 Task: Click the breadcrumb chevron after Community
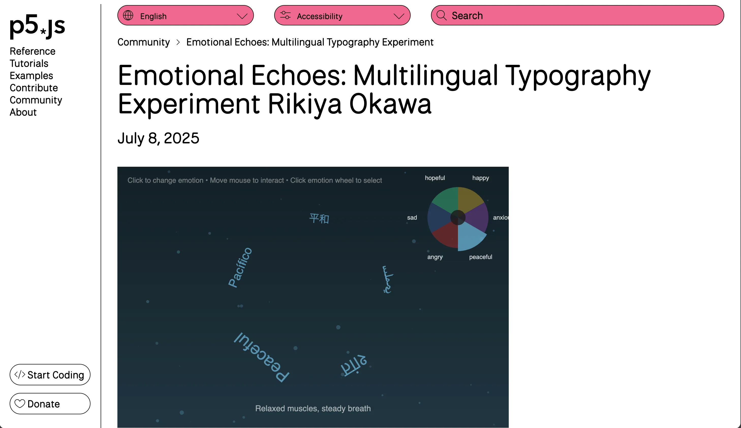pyautogui.click(x=178, y=42)
